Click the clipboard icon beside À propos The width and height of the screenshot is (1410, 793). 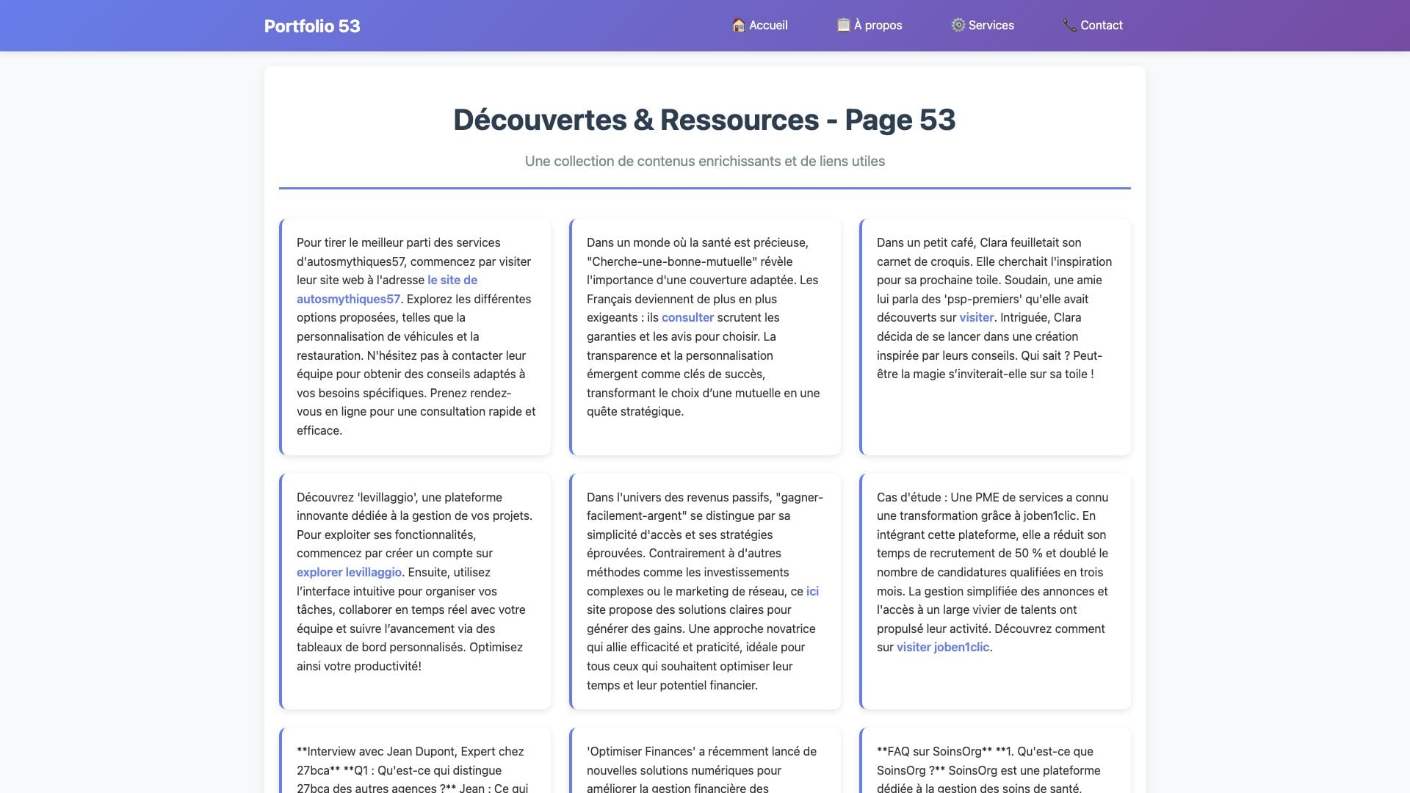[843, 25]
